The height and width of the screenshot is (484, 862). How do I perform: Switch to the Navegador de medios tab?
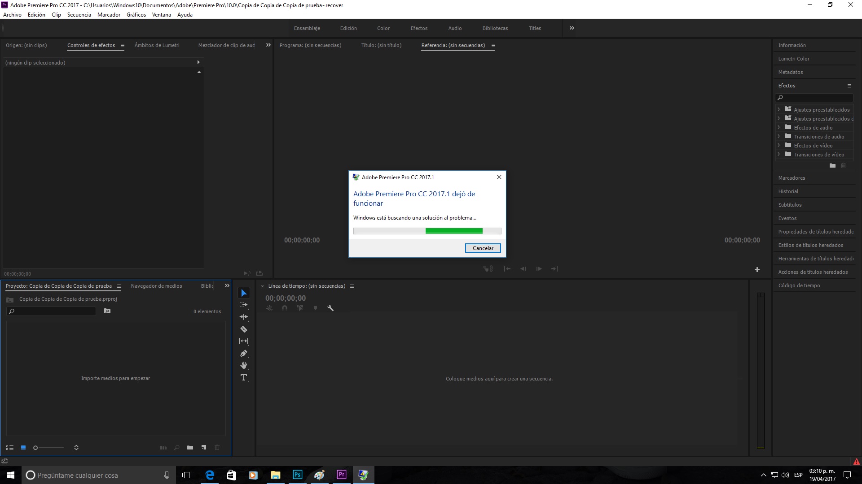(x=156, y=286)
